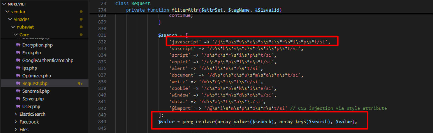Click the PHP icon beside Ips.php
Image resolution: width=434 pixels, height=133 pixels.
point(18,68)
